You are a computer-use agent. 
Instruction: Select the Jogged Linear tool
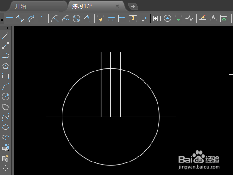[189, 19]
